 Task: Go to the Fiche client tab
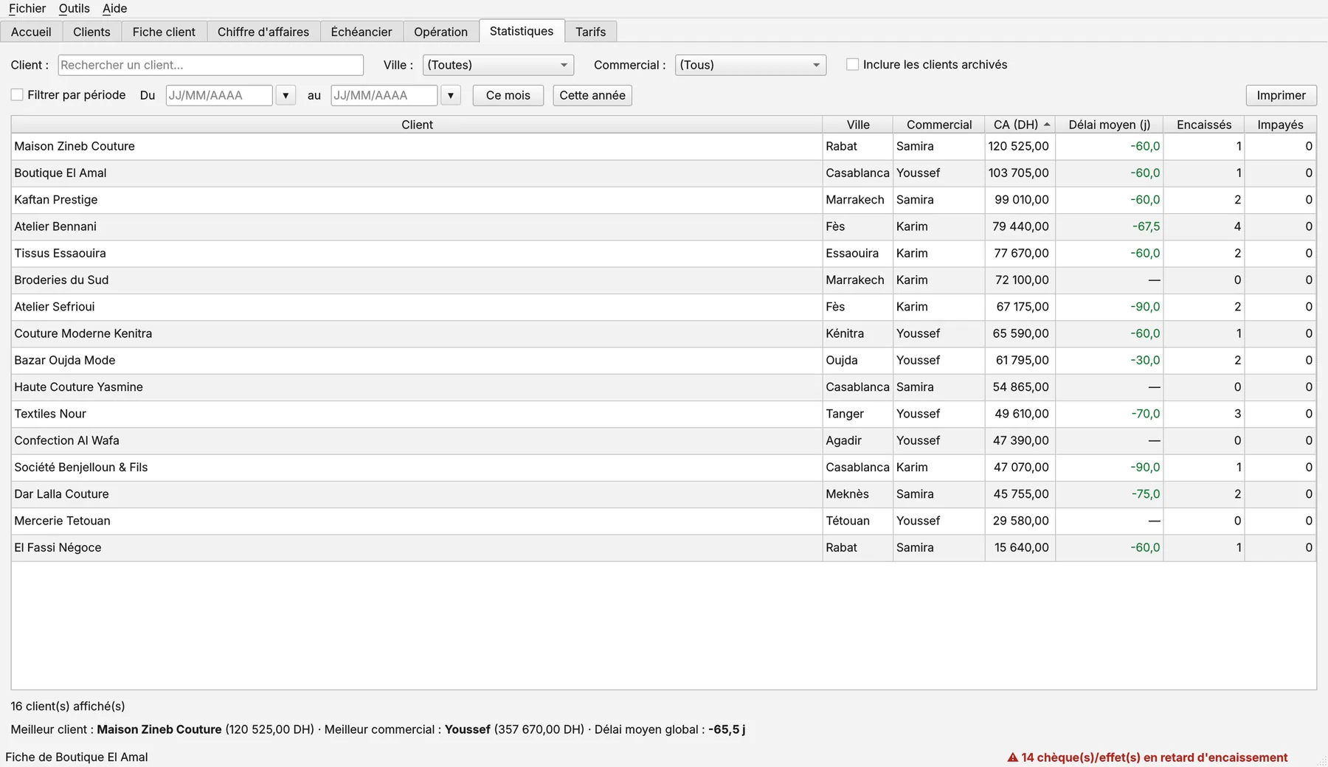[164, 32]
